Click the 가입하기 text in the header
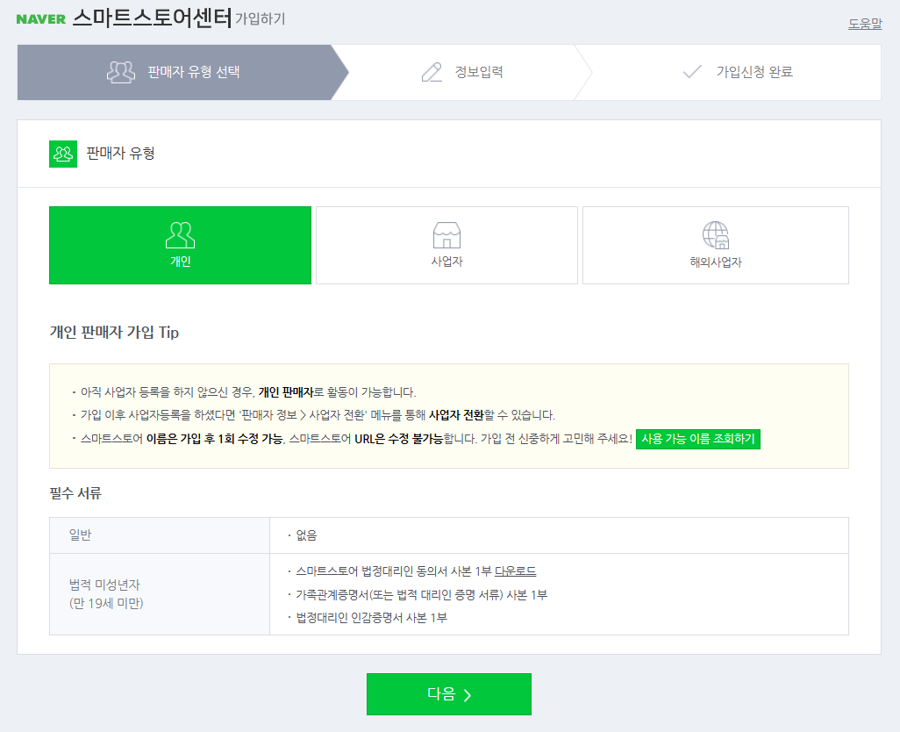 [x=260, y=19]
